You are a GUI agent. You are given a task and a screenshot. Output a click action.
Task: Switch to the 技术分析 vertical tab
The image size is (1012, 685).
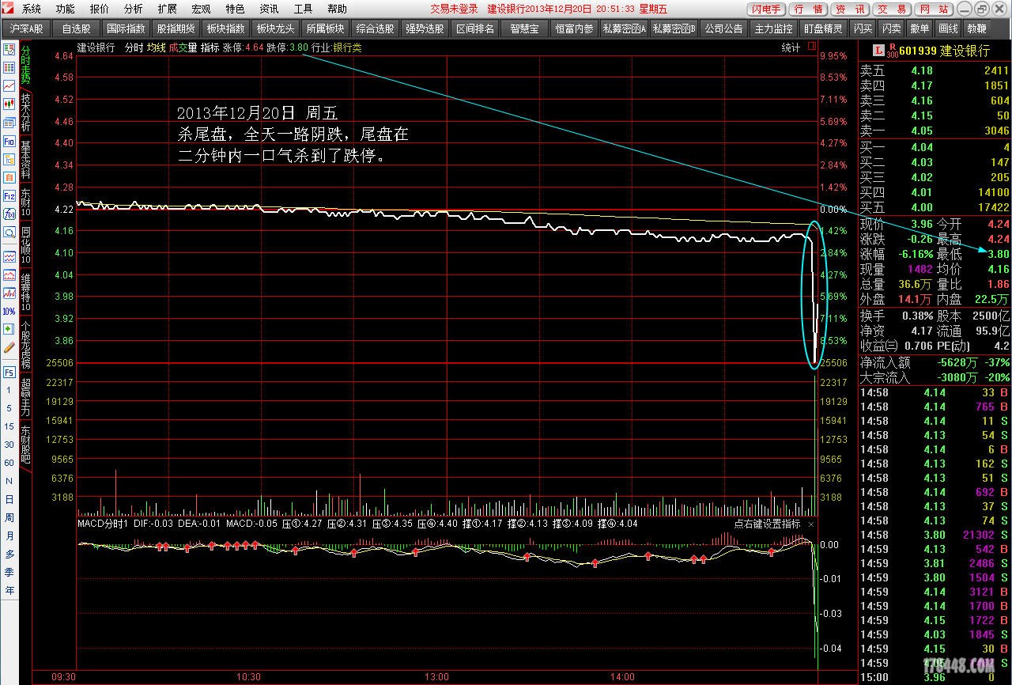tap(25, 112)
